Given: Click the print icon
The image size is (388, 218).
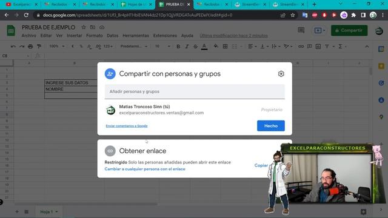Looking at the screenshot, I should pyautogui.click(x=30, y=46).
